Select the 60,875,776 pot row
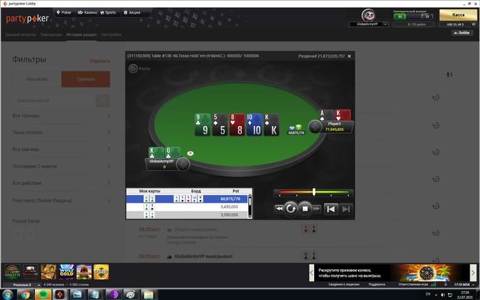Viewport: 480px width, 300px height. 187,199
